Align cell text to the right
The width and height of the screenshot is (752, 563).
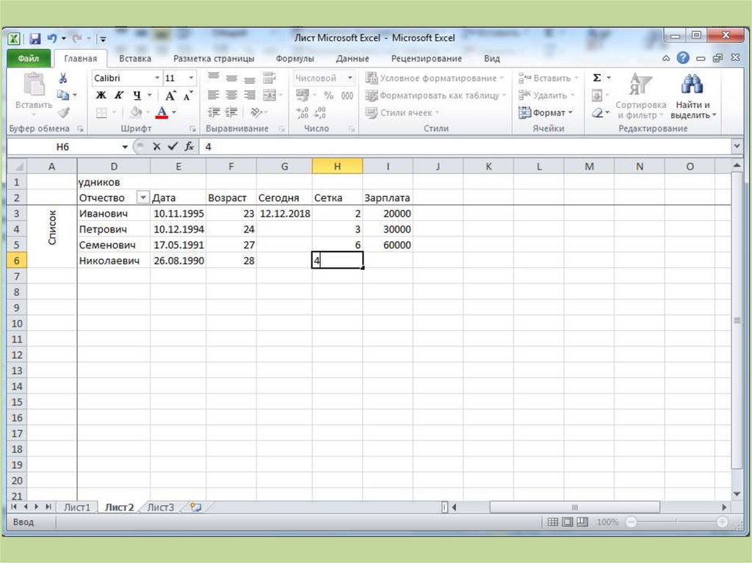tap(250, 95)
